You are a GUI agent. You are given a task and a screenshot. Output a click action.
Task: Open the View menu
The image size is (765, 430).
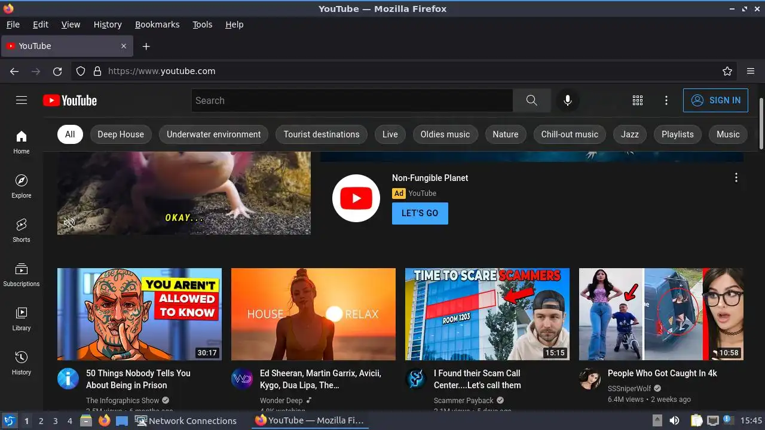tap(71, 24)
